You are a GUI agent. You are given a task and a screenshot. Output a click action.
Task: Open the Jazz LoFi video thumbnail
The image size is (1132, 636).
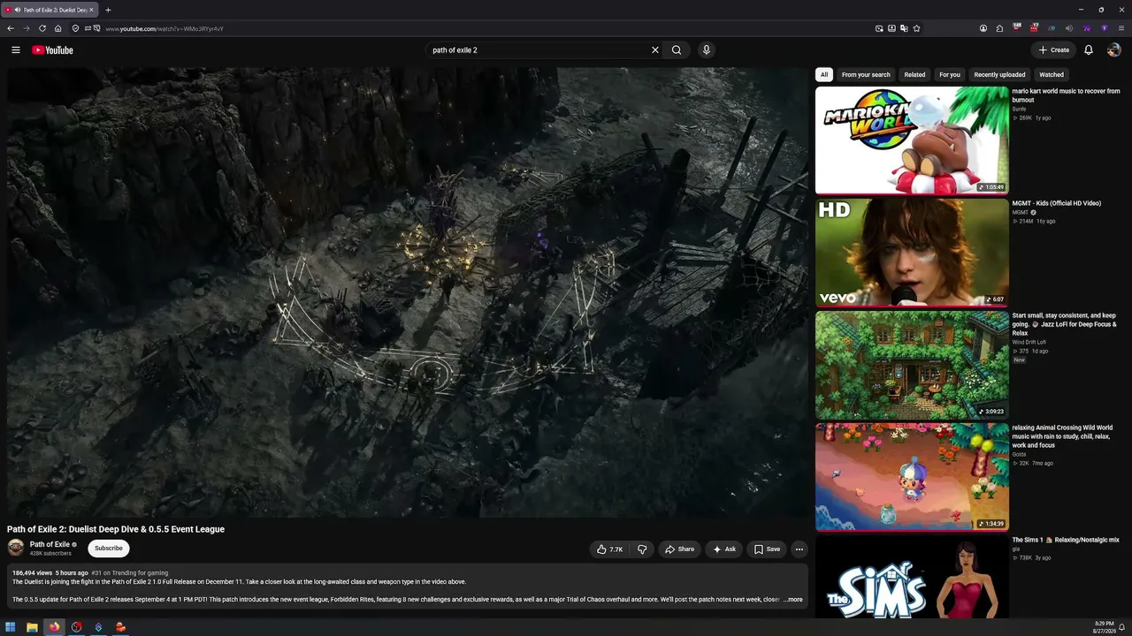pos(912,365)
